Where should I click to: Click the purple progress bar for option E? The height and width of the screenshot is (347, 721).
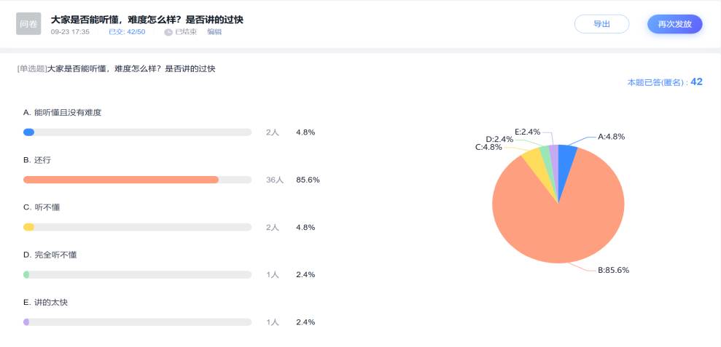[26, 322]
